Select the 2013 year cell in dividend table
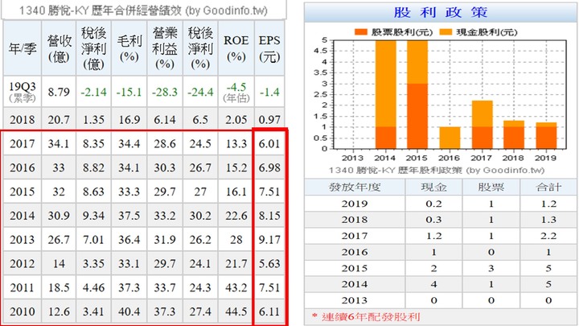Image resolution: width=579 pixels, height=326 pixels. click(x=355, y=300)
